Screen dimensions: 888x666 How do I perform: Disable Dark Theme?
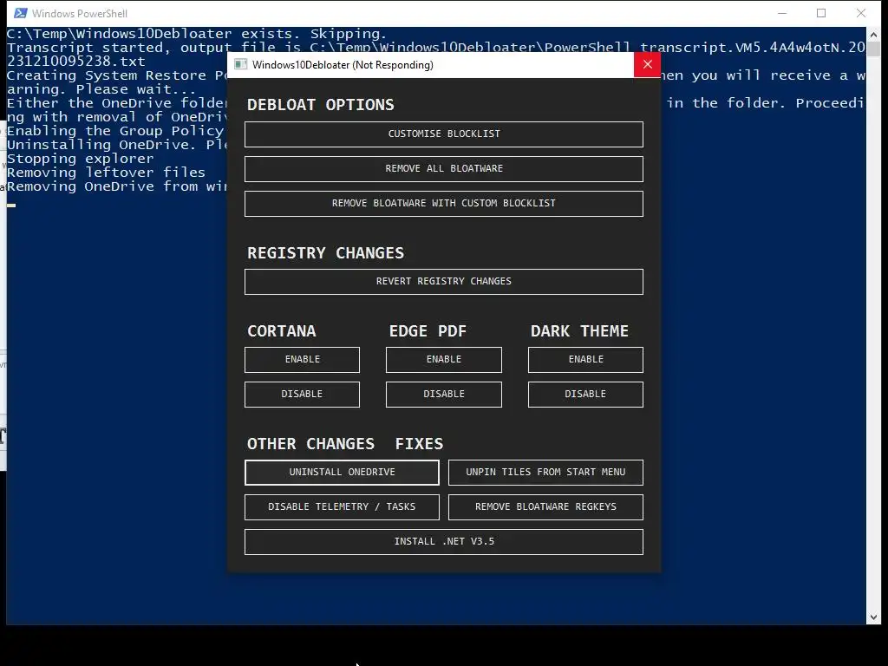[x=585, y=395]
